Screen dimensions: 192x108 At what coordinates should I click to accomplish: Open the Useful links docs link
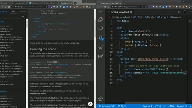5,56
